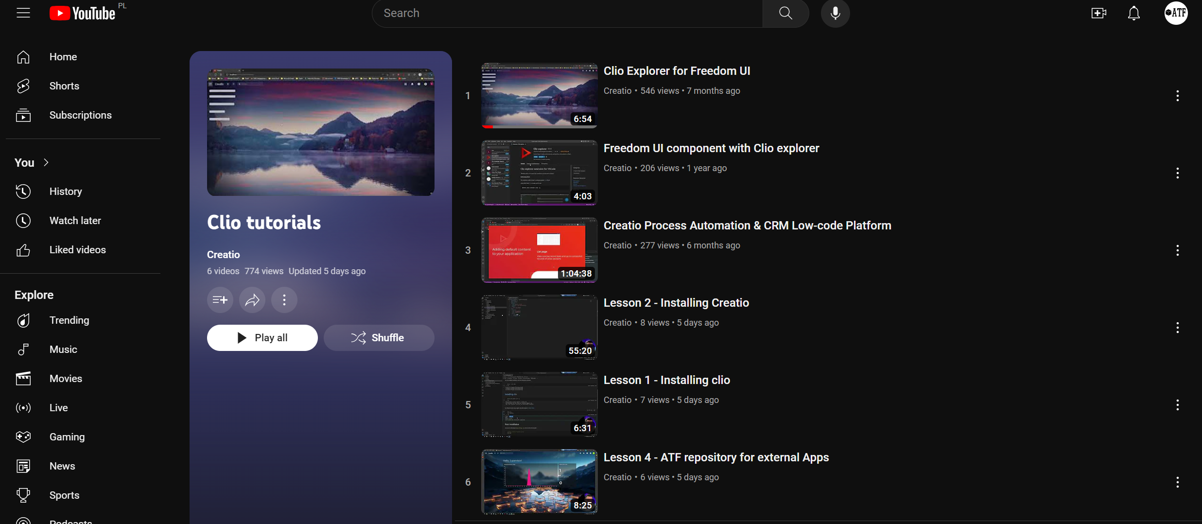Click the History clock icon

(x=23, y=192)
